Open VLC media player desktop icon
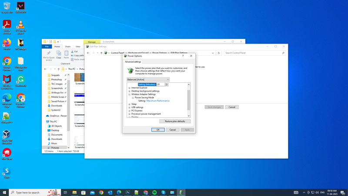Screen dimensions: 348x196 pyautogui.click(x=20, y=27)
